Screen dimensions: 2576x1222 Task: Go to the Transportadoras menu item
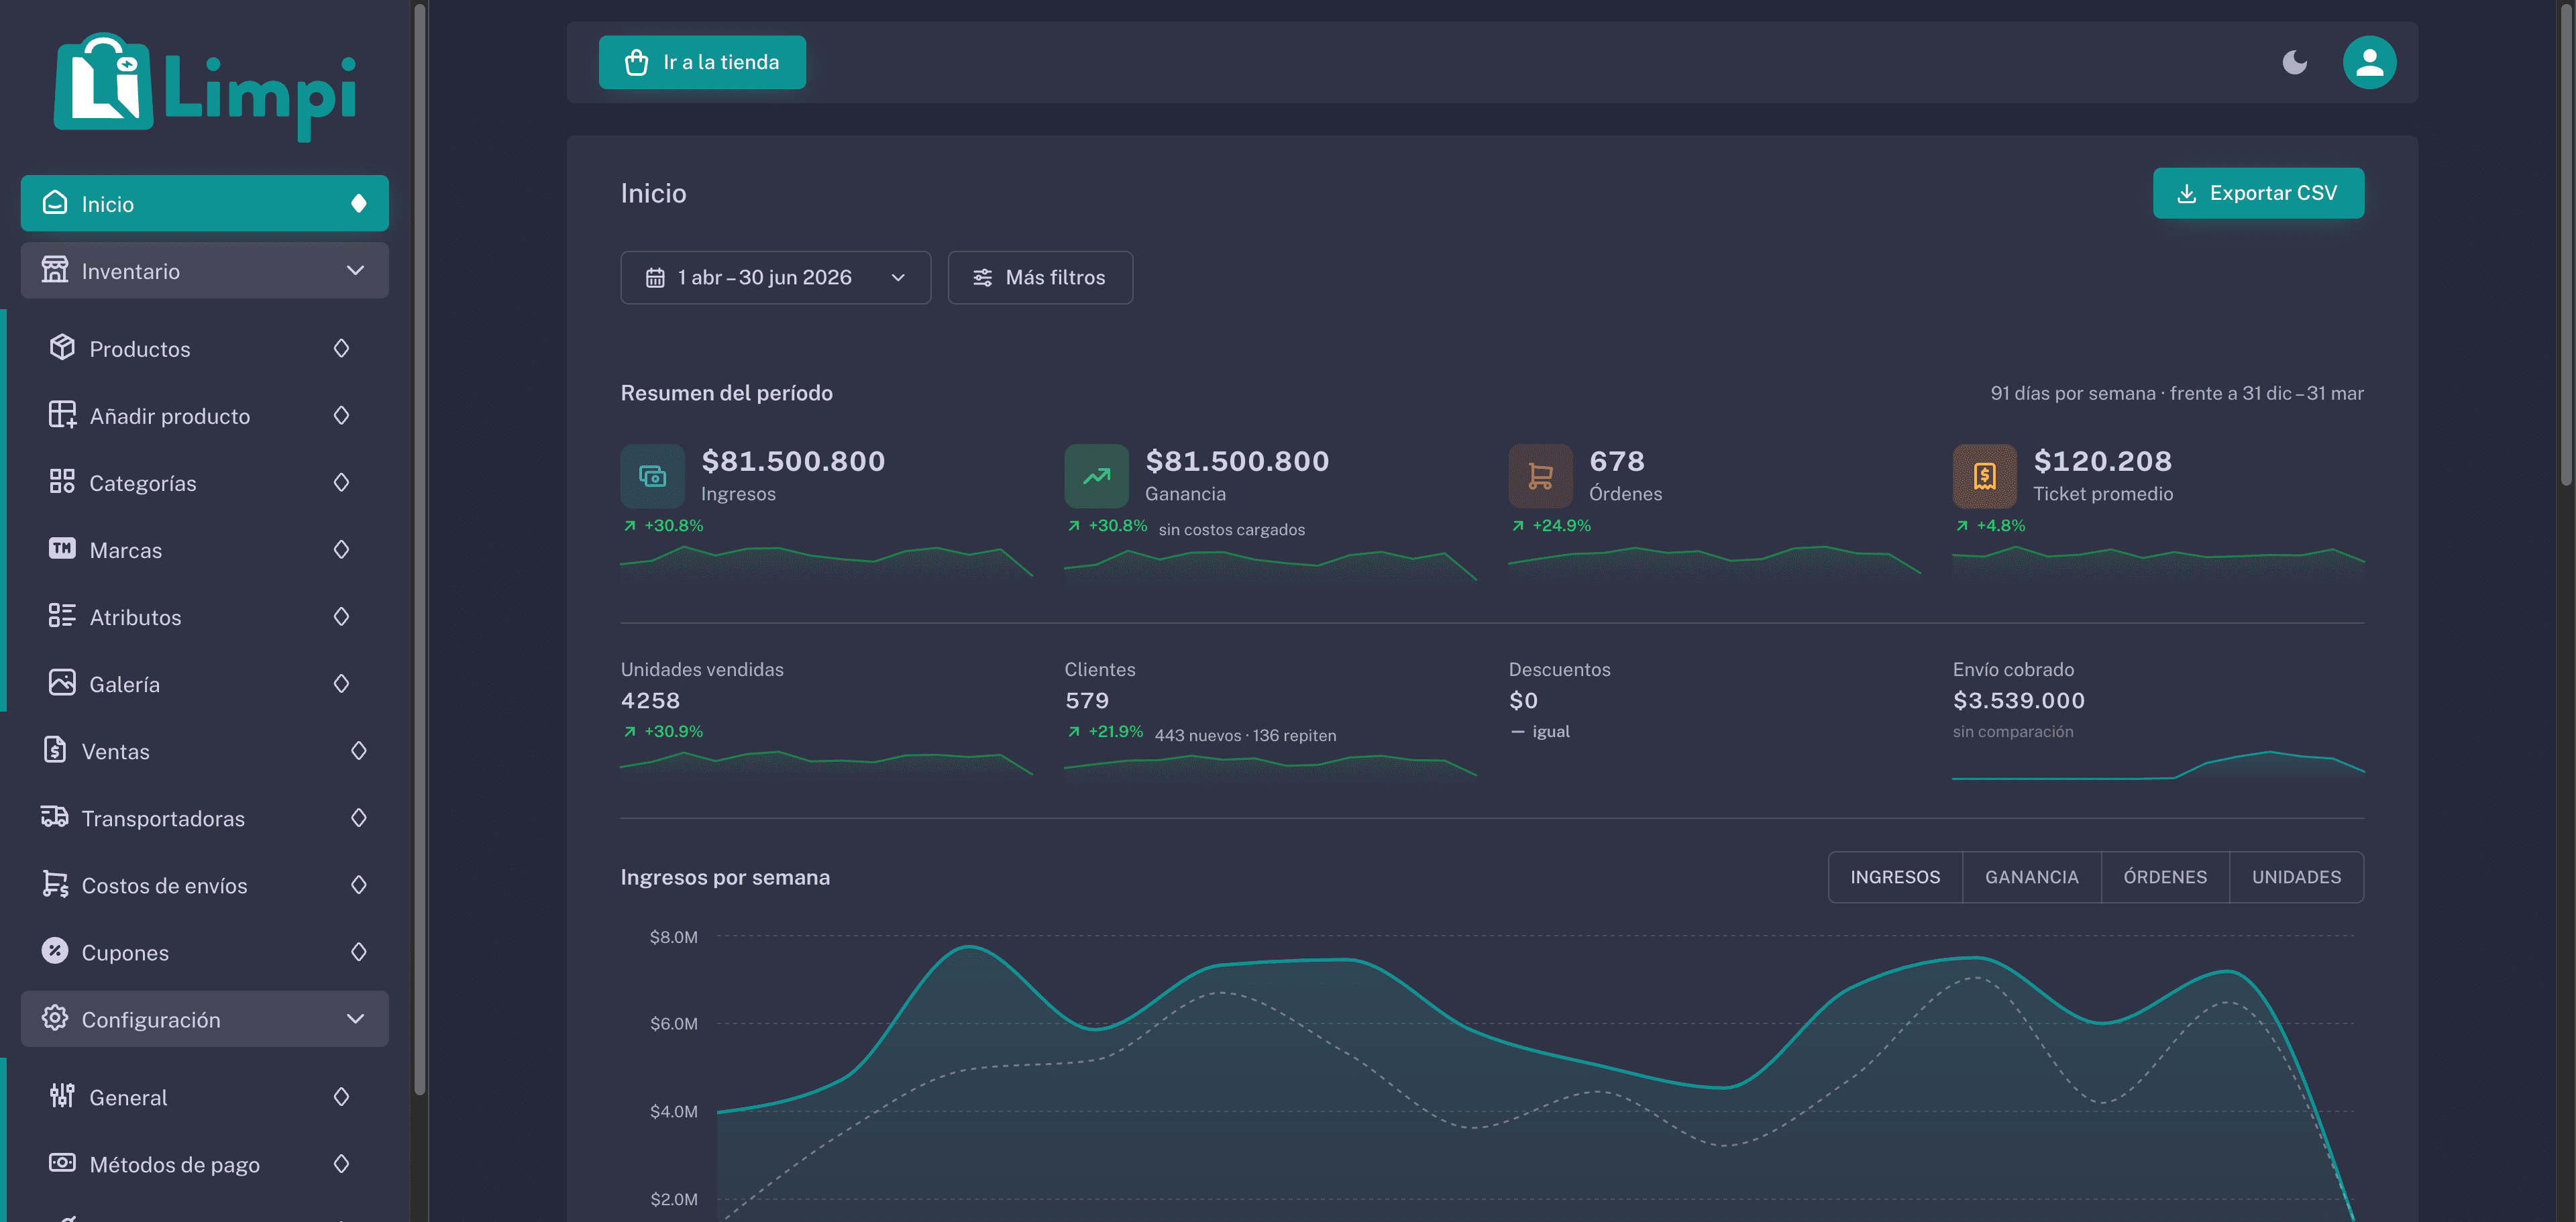tap(205, 818)
